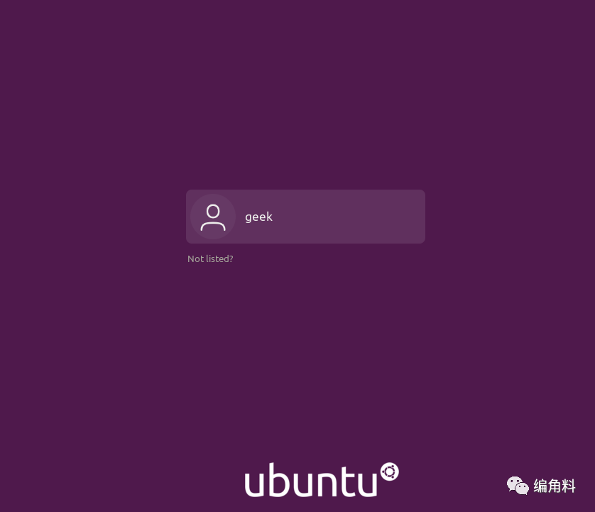This screenshot has height=512, width=595.
Task: Click the smaller WeChat bubble in watermark
Action: (x=522, y=489)
